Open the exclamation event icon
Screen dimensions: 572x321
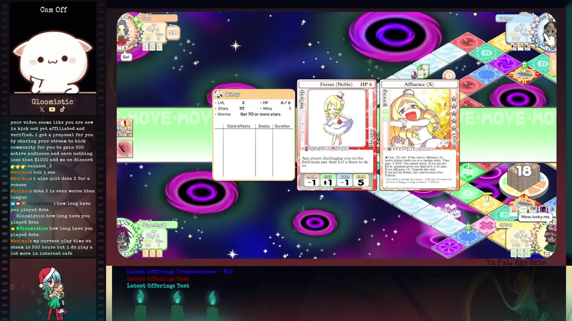point(125,127)
